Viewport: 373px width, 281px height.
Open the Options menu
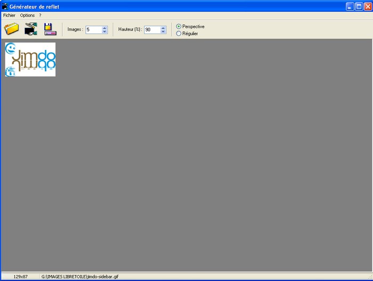[27, 15]
